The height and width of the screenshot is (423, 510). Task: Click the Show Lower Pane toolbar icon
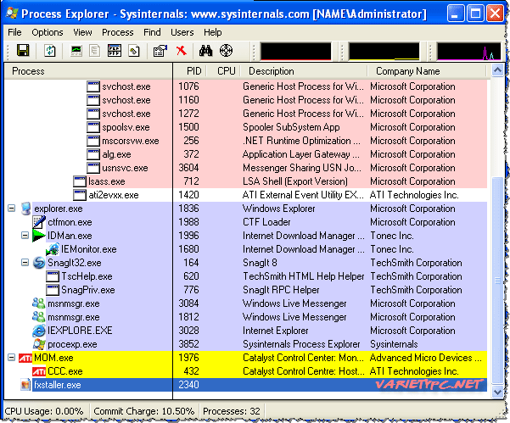point(115,51)
